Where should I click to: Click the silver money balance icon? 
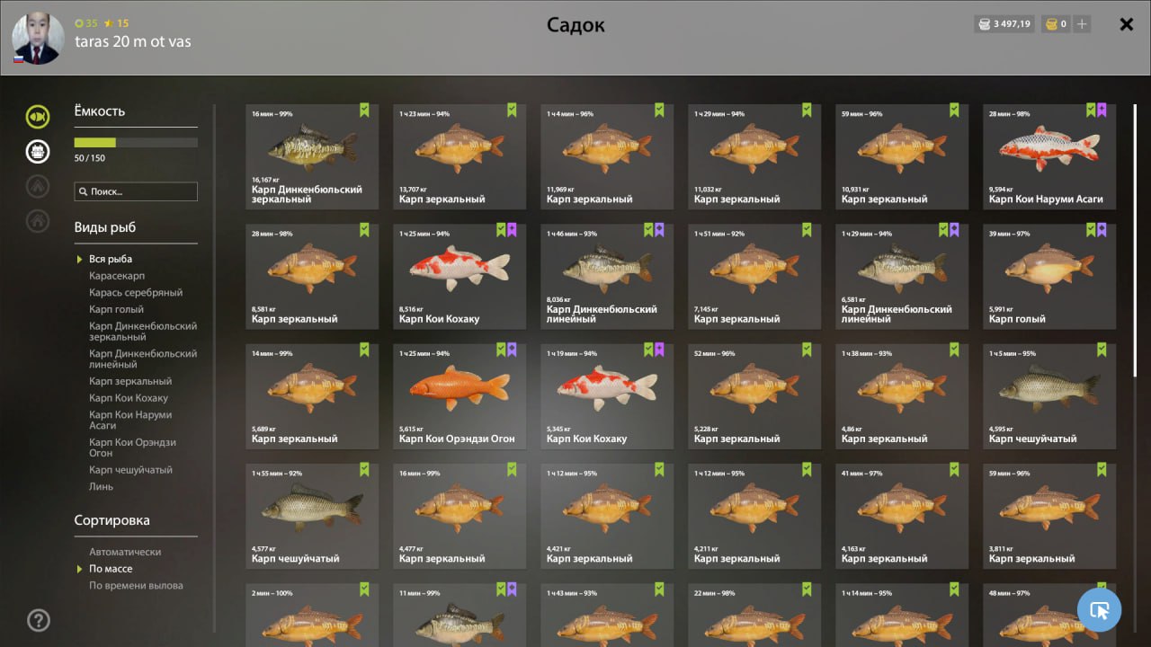pyautogui.click(x=984, y=24)
